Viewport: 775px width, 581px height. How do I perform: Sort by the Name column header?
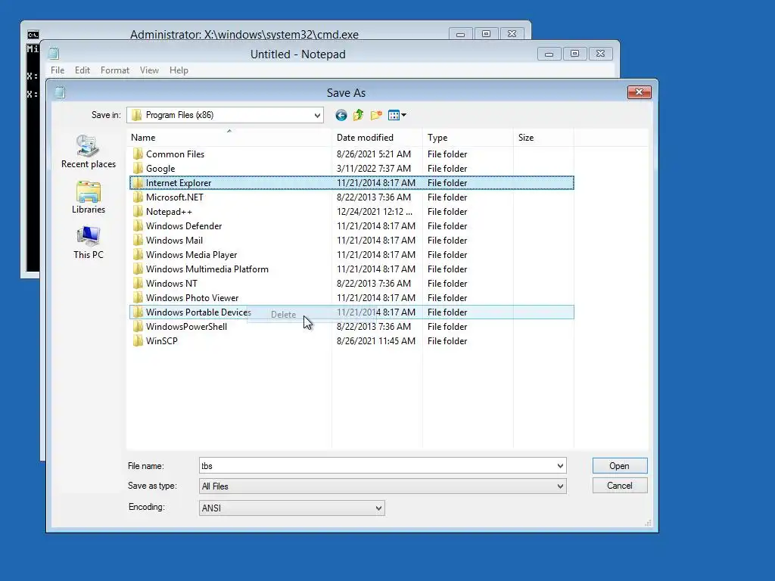click(x=229, y=138)
